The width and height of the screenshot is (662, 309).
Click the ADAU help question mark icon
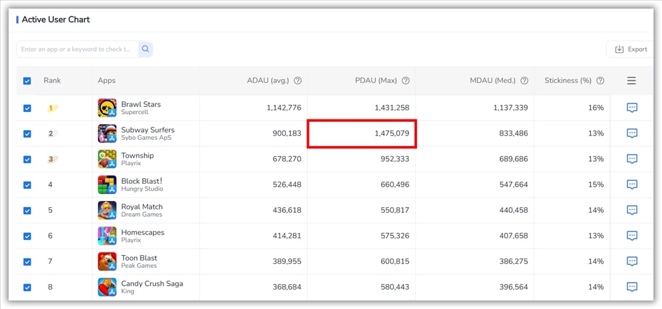point(297,81)
